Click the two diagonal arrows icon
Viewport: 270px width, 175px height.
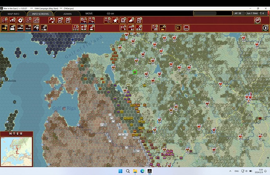click(x=52, y=20)
